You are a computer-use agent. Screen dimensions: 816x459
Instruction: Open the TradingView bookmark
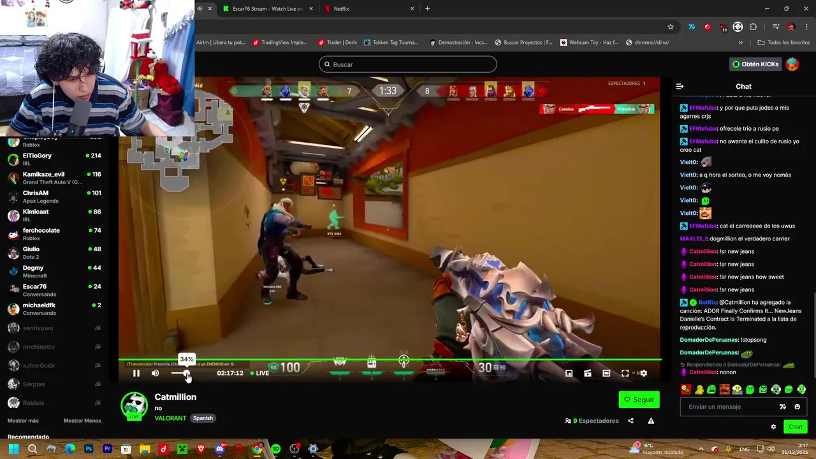pyautogui.click(x=280, y=43)
